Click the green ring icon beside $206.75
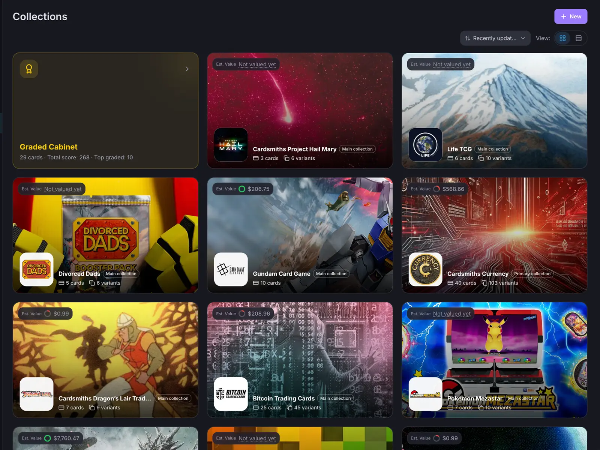This screenshot has height=450, width=600. 242,189
